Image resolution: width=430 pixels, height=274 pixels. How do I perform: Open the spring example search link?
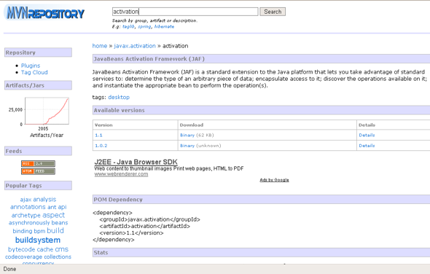[144, 27]
